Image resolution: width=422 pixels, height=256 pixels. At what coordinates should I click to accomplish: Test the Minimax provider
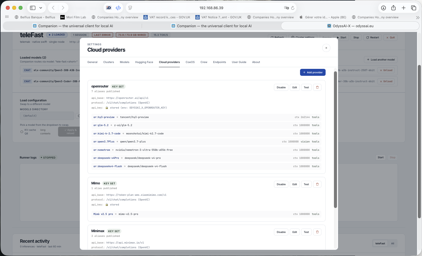[306, 232]
